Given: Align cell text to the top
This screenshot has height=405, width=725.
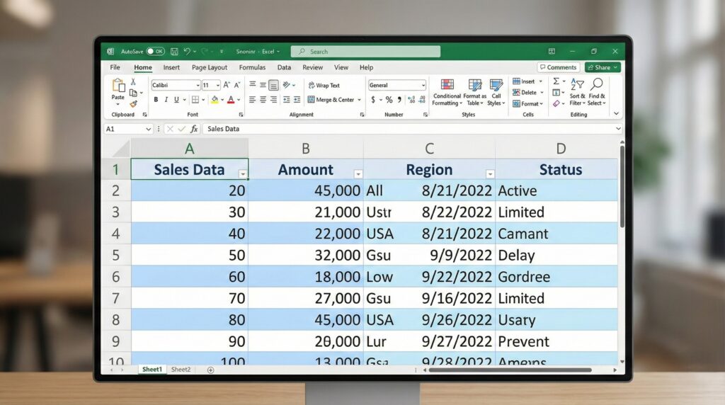Looking at the screenshot, I should click(x=253, y=85).
